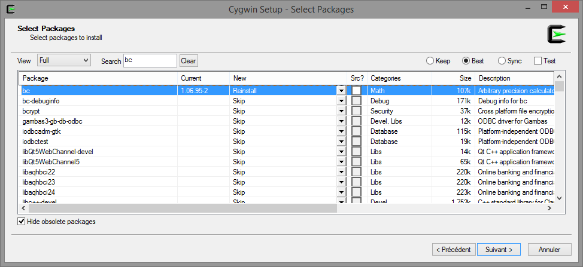Select the libaqhbci22 package name
The height and width of the screenshot is (267, 583).
coord(39,172)
